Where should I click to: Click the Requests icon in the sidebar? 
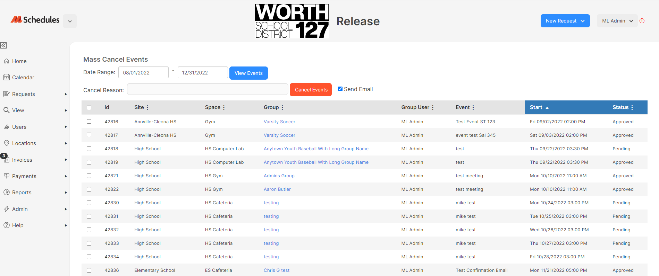[x=6, y=94]
